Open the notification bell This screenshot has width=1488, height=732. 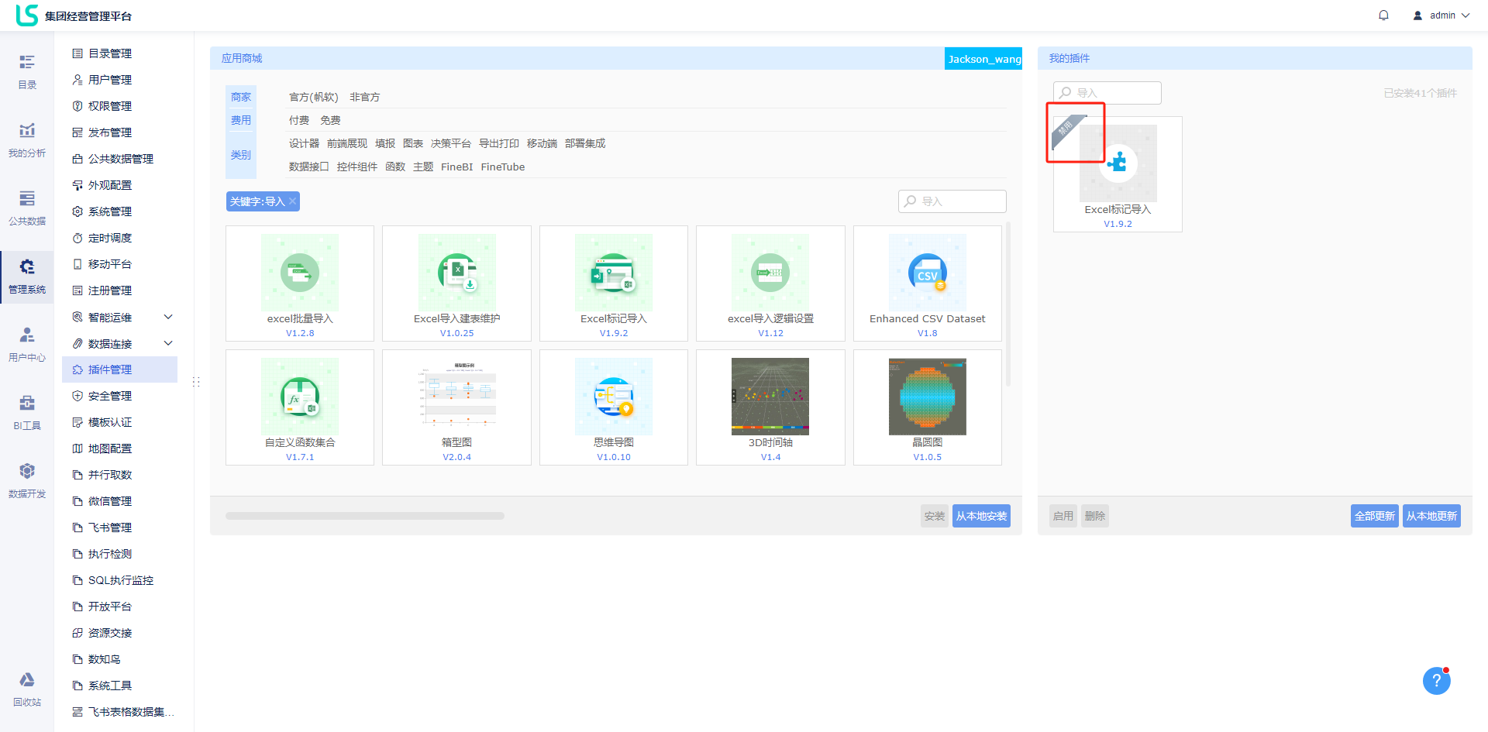click(x=1383, y=15)
